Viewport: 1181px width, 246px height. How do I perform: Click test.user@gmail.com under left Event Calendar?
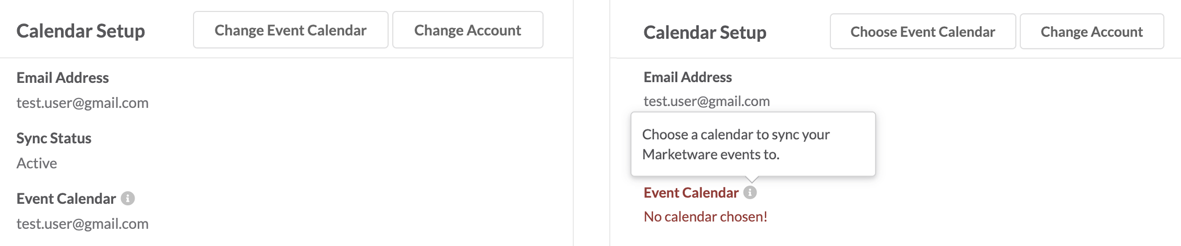[82, 224]
